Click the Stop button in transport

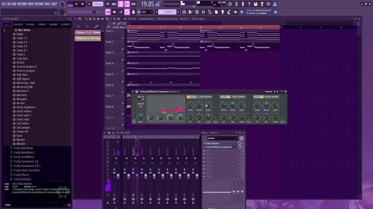82,4
